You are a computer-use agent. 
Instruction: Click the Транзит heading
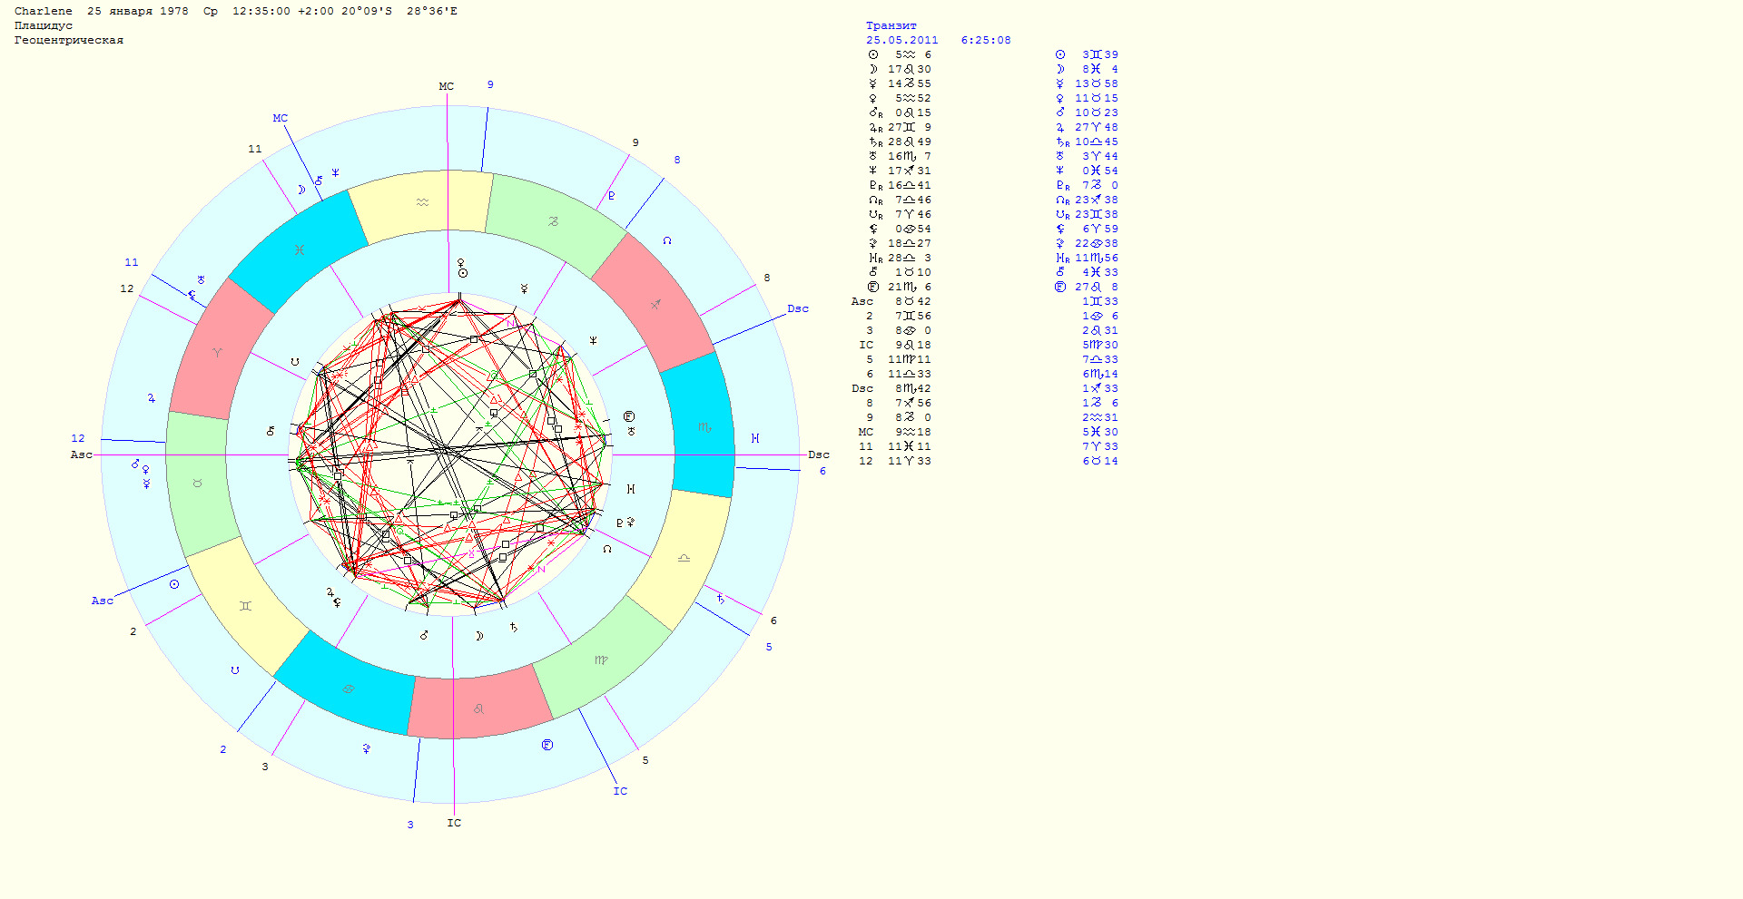click(x=891, y=25)
